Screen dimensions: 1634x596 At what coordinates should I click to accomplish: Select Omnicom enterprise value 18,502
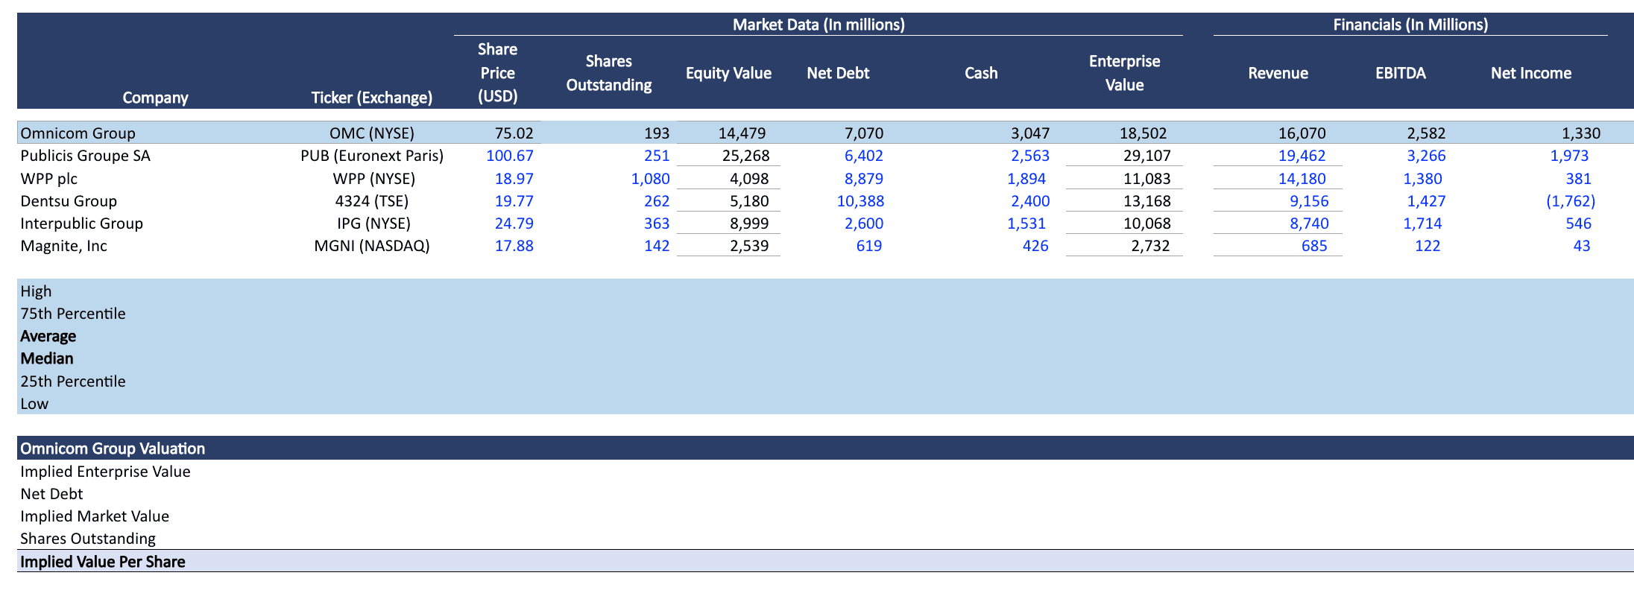(x=1144, y=133)
